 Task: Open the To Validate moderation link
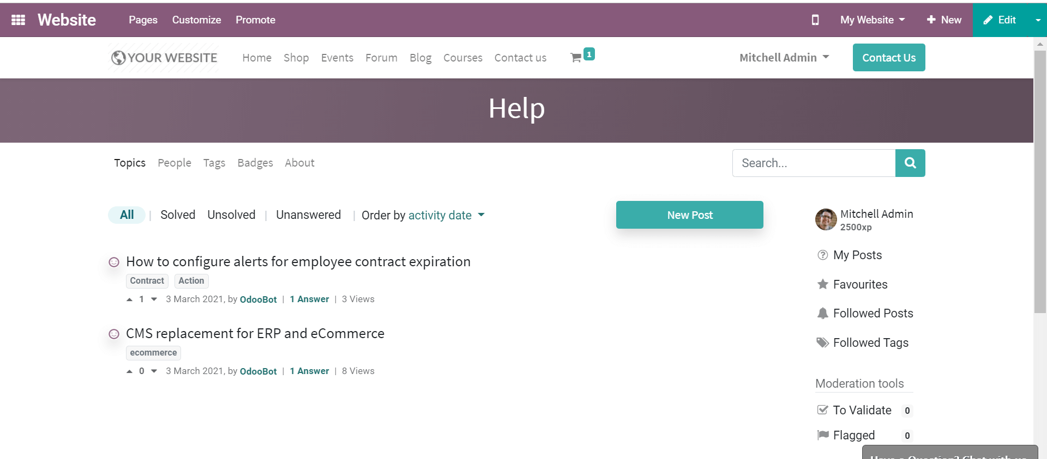(862, 410)
